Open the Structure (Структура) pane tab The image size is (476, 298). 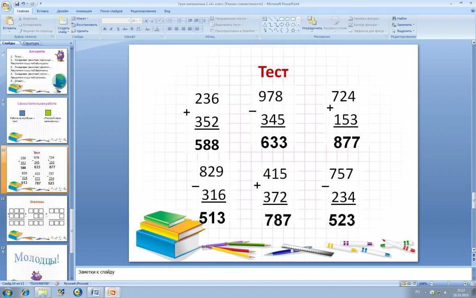click(x=31, y=43)
